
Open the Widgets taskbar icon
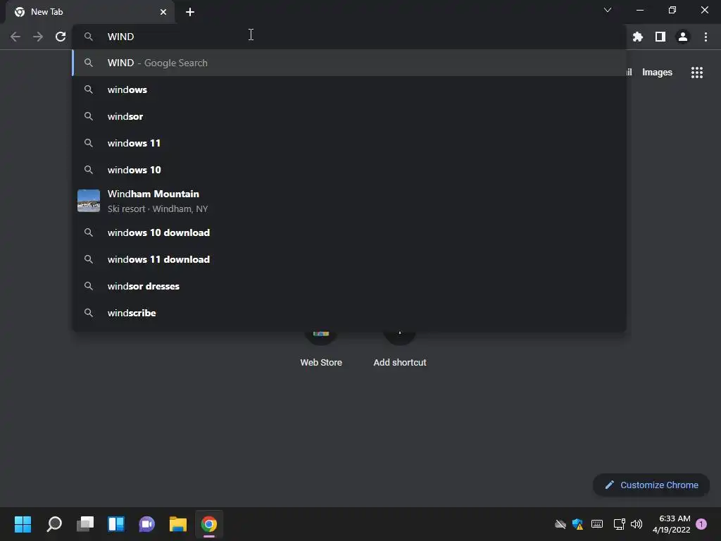(116, 524)
